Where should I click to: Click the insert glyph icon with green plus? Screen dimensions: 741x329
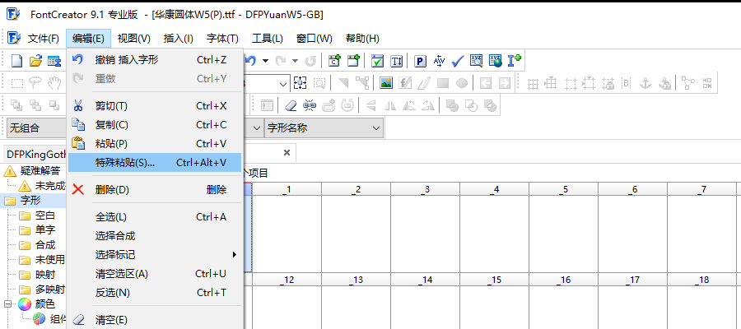(353, 61)
